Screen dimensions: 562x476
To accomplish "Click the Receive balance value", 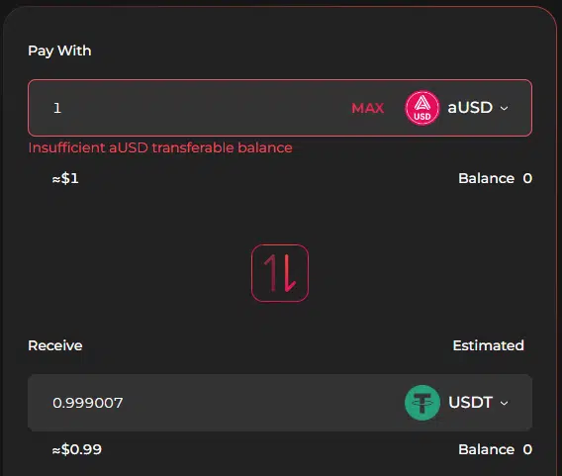I will 527,449.
